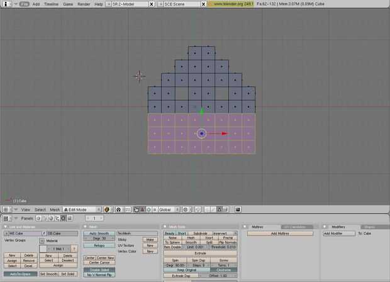Image resolution: width=390 pixels, height=282 pixels.
Task: Open the Scene context panel icon
Action: (x=70, y=218)
